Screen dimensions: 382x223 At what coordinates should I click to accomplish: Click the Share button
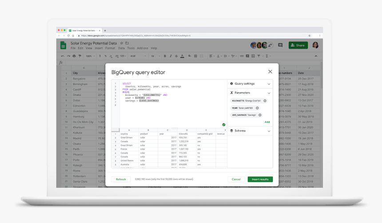click(x=298, y=45)
